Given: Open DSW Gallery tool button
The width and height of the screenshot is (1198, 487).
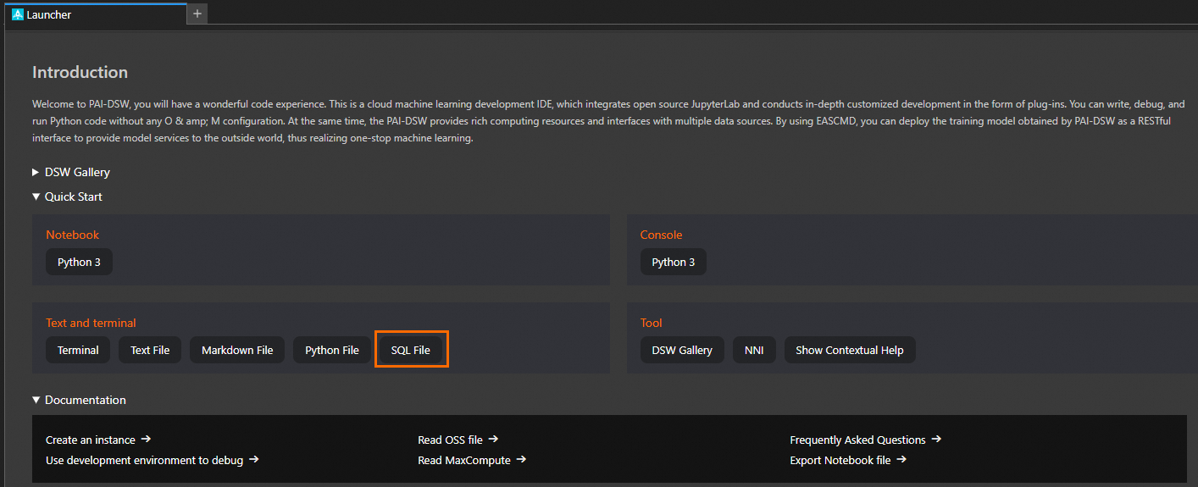Looking at the screenshot, I should point(682,350).
